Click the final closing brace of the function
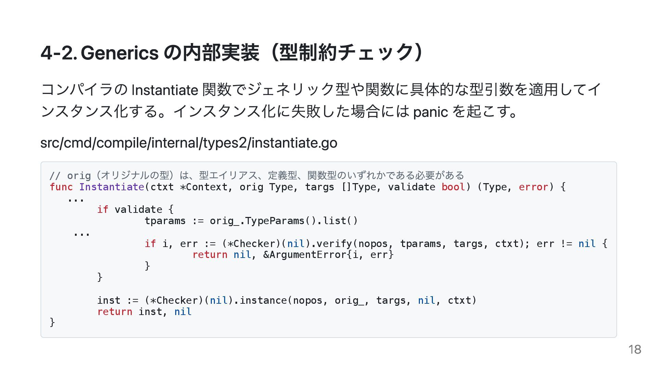The height and width of the screenshot is (369, 657). (52, 322)
